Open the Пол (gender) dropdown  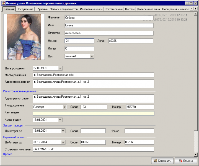[x=92, y=56]
